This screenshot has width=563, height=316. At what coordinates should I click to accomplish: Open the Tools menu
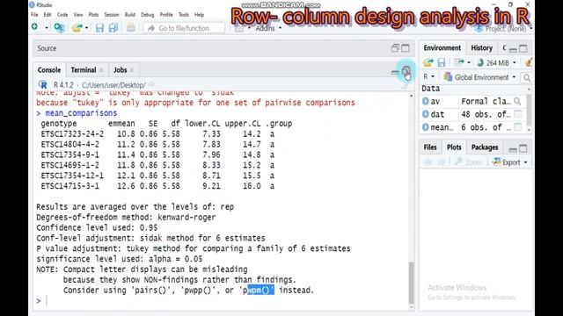click(x=184, y=15)
